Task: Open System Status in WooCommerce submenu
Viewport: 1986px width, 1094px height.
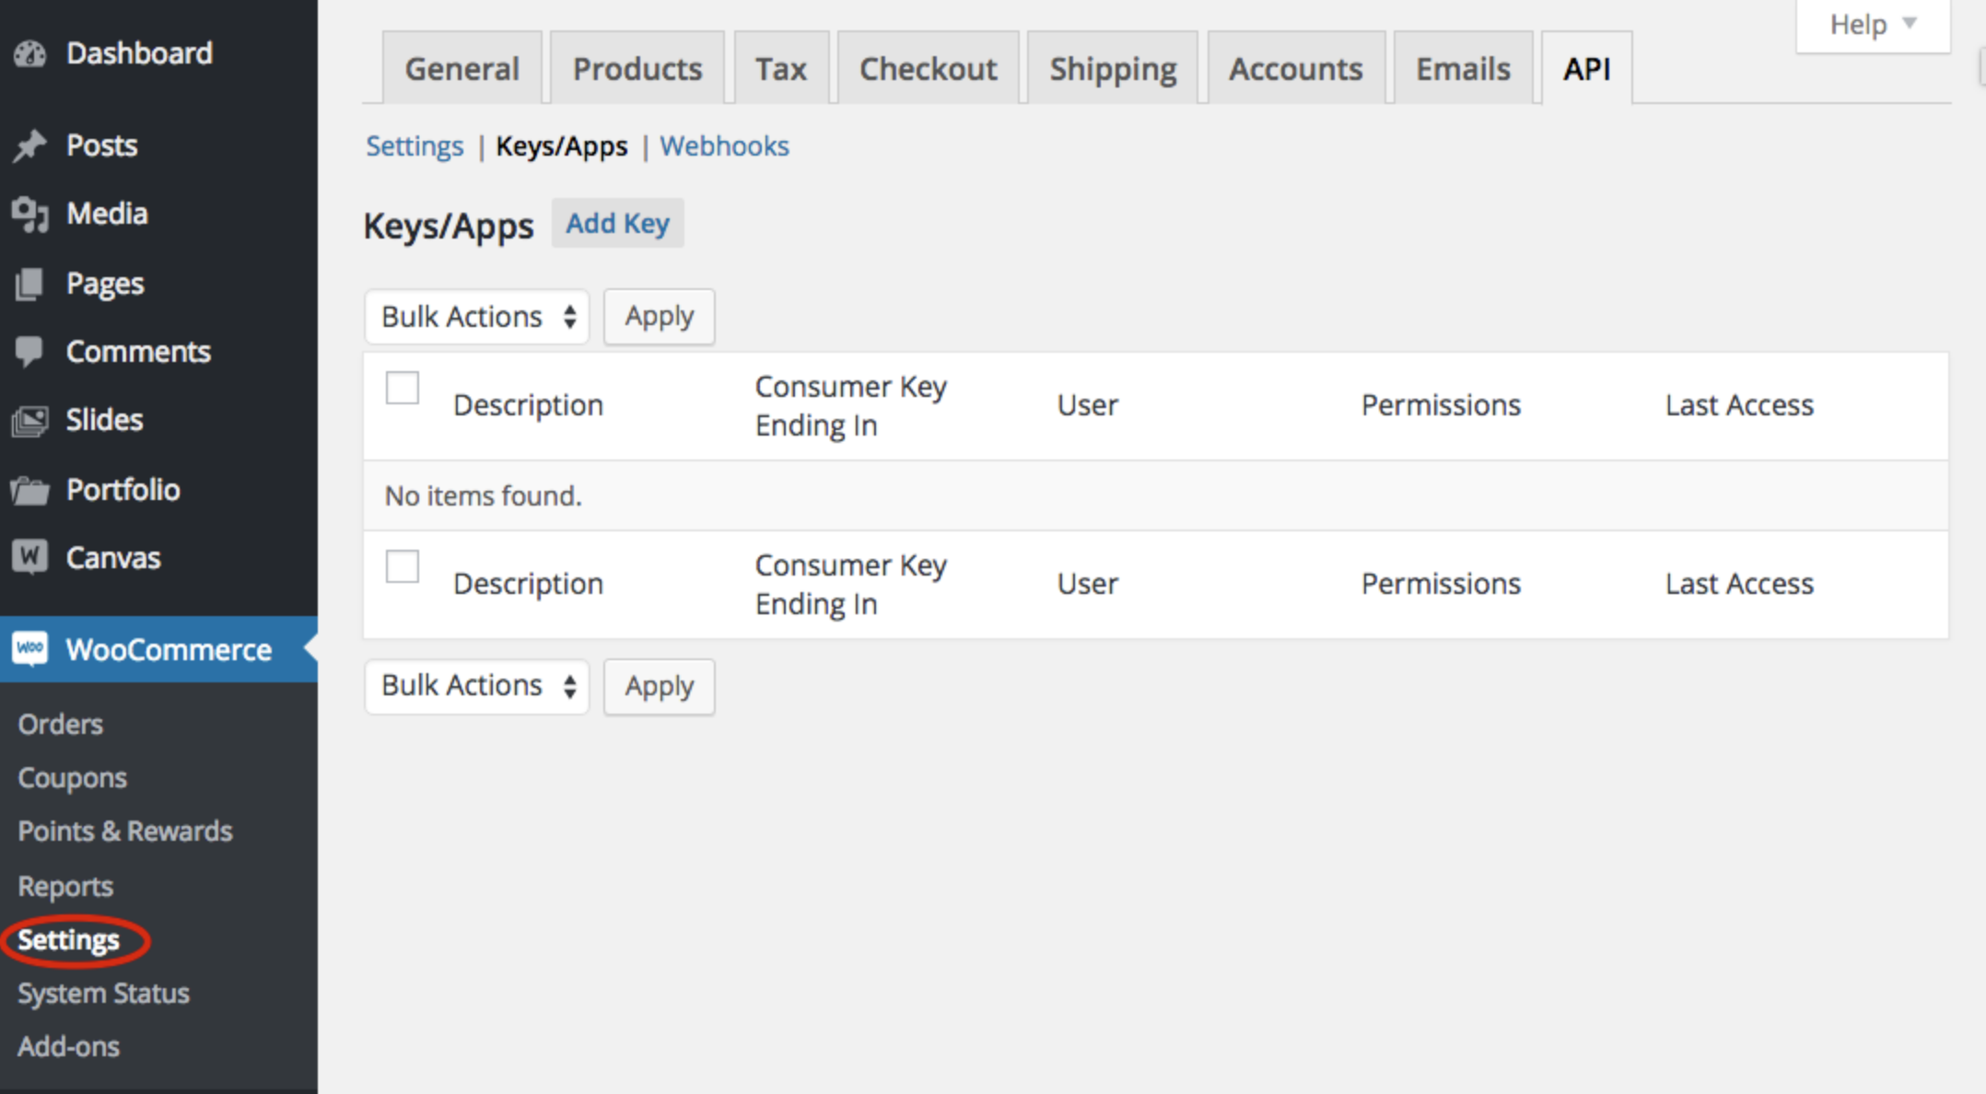Action: (x=103, y=994)
